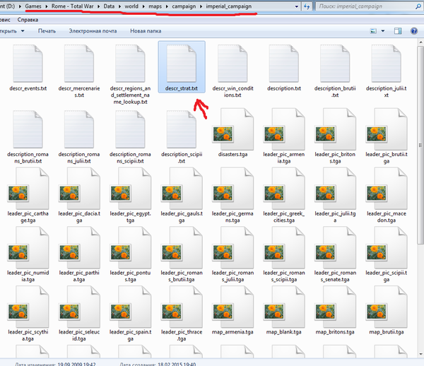Navigate to Rome - Total War breadcrumb folder
Viewport: 424px width, 366px height.
click(71, 6)
